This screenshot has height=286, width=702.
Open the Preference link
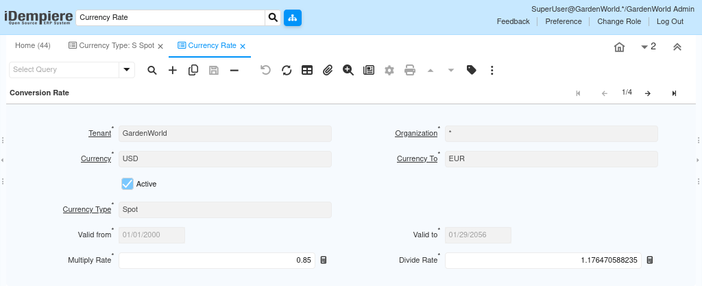(564, 21)
